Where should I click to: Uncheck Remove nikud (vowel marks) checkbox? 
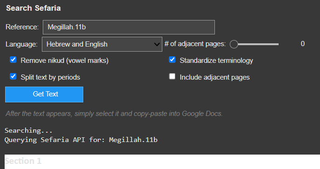coord(13,60)
